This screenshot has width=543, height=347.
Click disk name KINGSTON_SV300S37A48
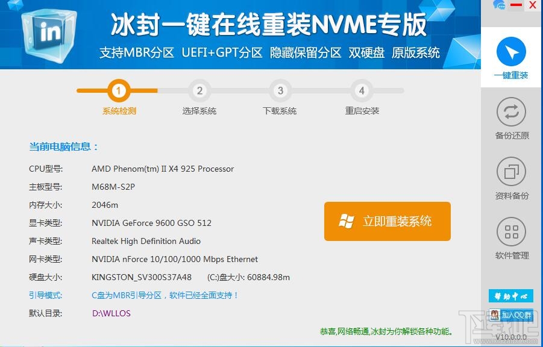[x=142, y=277]
